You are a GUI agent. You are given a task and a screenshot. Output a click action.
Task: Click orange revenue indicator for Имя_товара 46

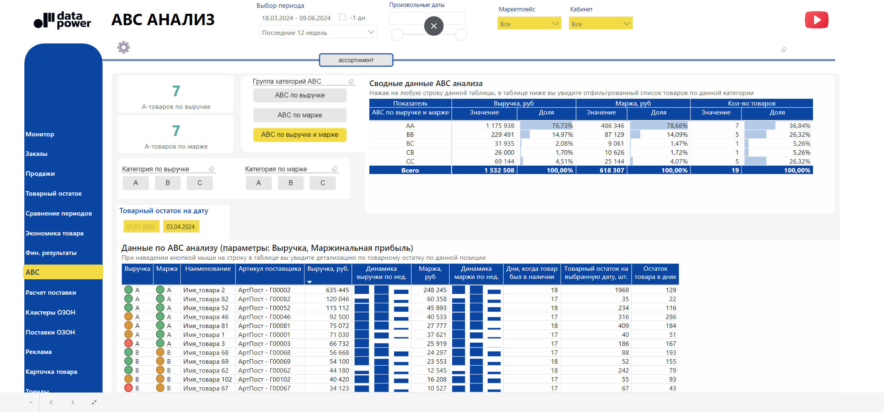click(128, 317)
